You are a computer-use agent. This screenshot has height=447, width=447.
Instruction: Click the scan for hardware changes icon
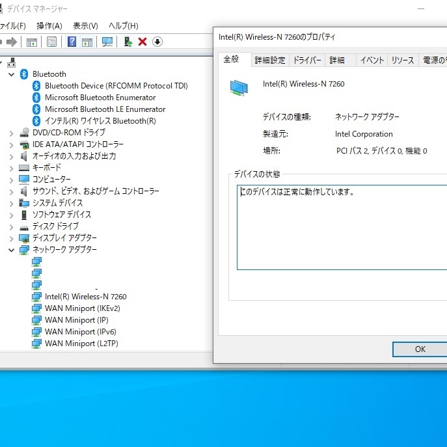coord(107,42)
